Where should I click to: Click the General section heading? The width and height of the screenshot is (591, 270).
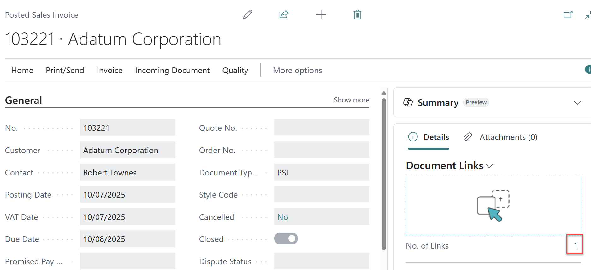24,100
